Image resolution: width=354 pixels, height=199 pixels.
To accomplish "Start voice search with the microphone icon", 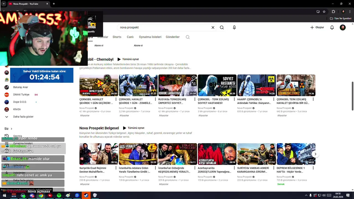I will coord(234,27).
